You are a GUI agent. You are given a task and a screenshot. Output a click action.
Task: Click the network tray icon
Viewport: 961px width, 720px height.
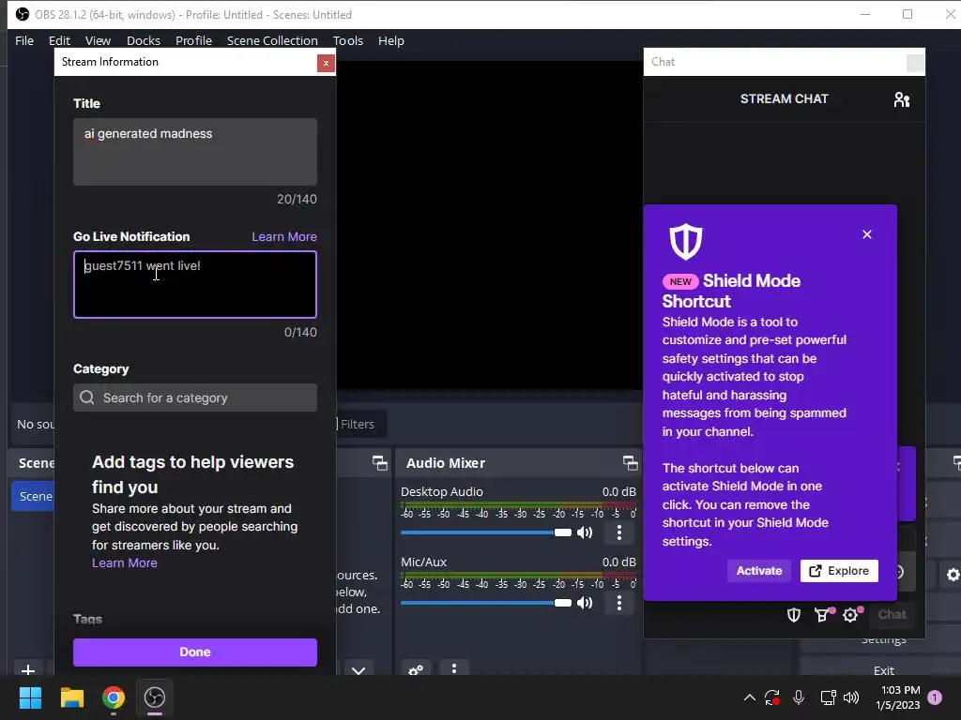pos(828,697)
